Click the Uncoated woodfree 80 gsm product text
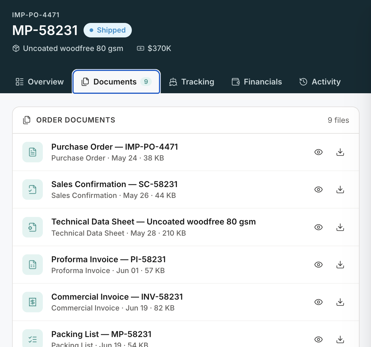 click(73, 48)
